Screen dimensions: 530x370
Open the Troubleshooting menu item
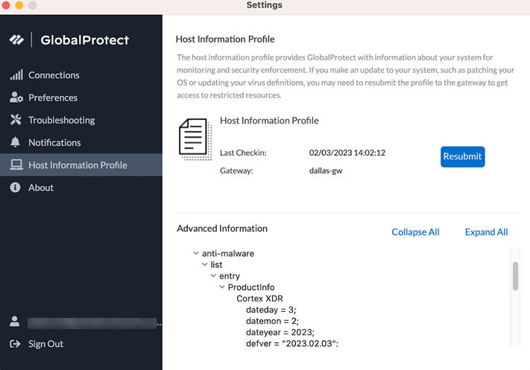[61, 120]
